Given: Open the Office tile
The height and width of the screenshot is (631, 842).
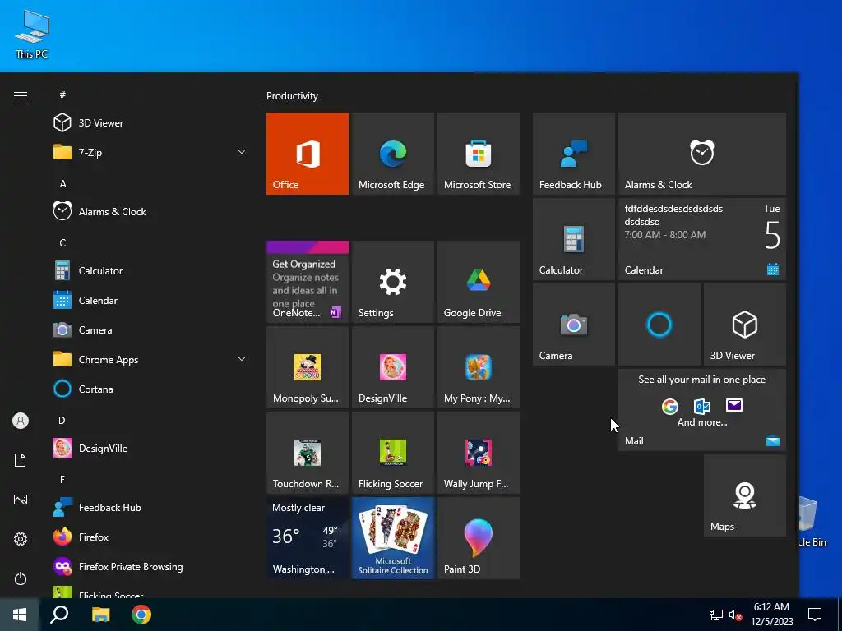Looking at the screenshot, I should (308, 154).
